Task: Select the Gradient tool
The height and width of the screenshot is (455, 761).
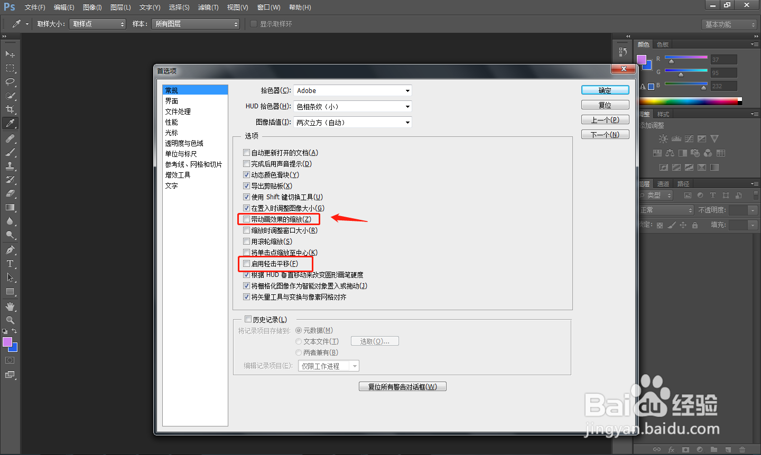Action: point(10,207)
